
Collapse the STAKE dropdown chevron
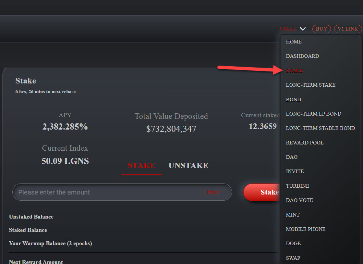303,29
